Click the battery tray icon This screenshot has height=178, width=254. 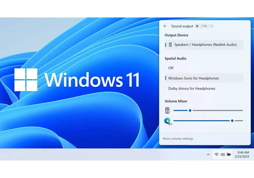[x=229, y=154]
